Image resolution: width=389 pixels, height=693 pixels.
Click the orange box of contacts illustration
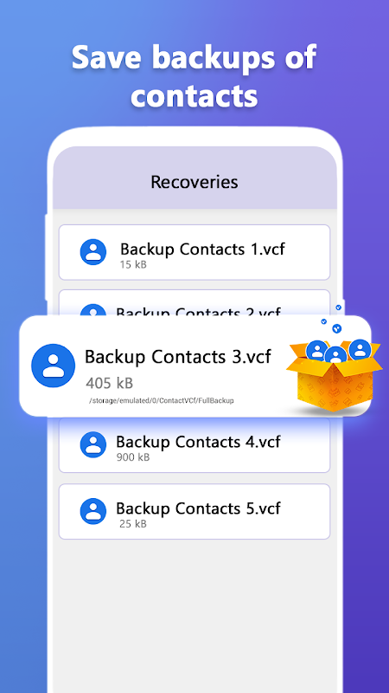[334, 376]
